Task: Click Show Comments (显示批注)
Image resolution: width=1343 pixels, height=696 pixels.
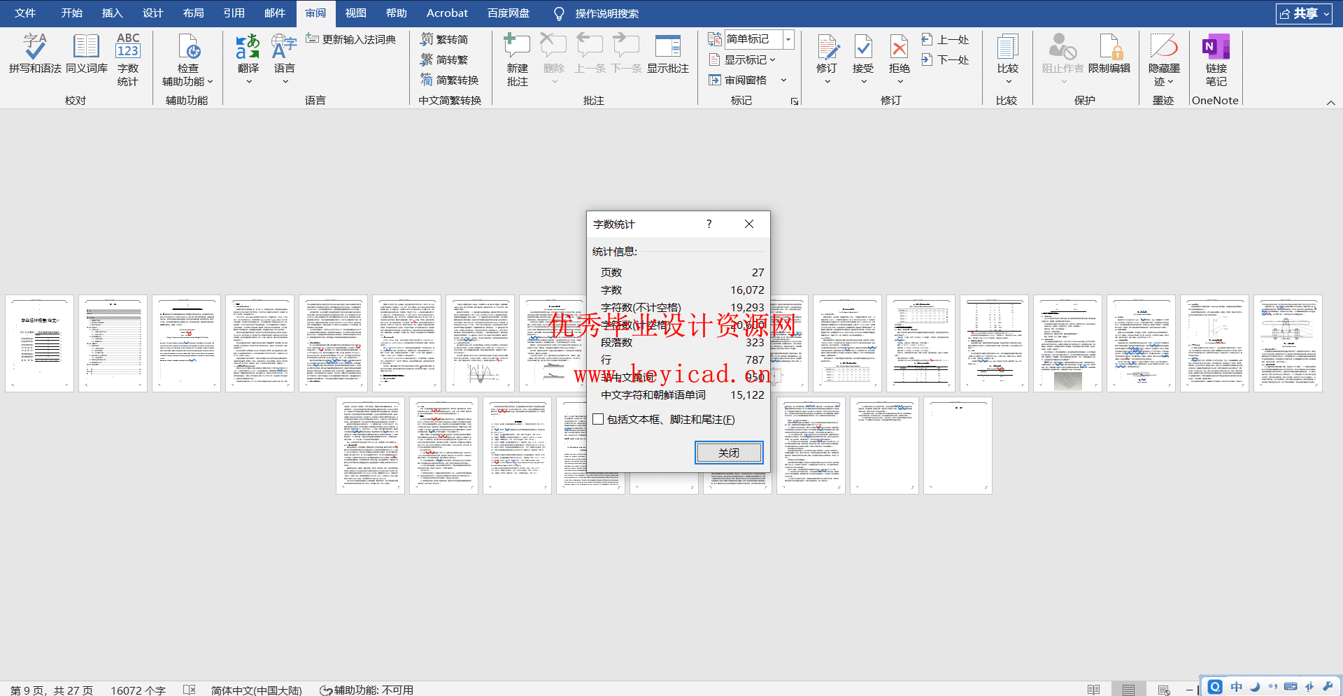Action: (x=668, y=53)
